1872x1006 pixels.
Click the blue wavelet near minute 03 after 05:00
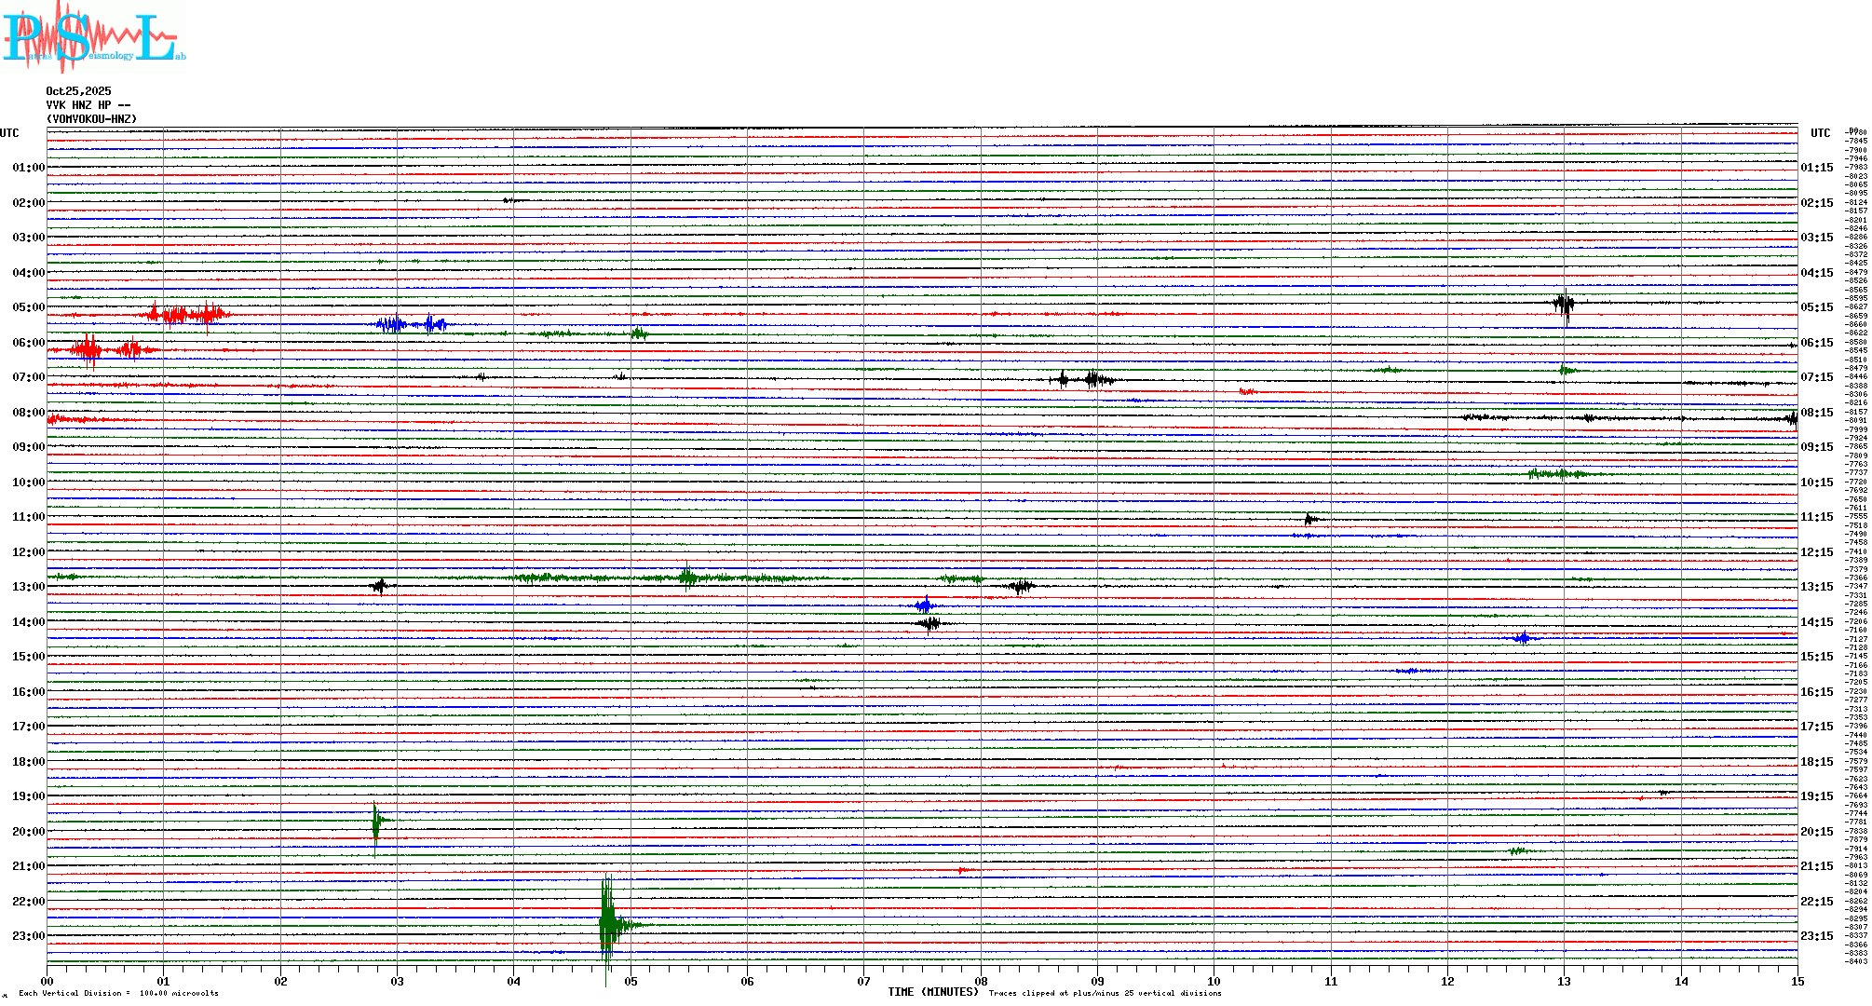coord(393,324)
